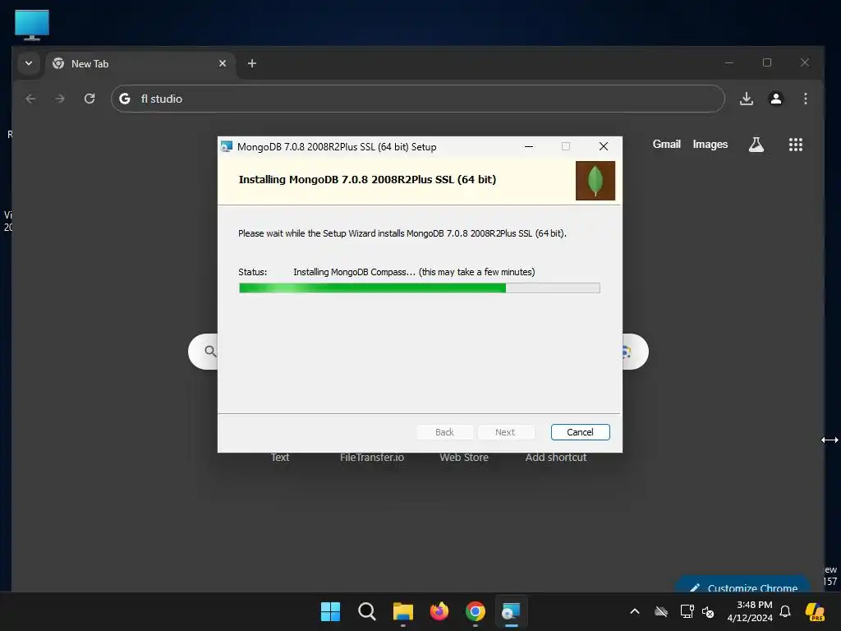Viewport: 841px width, 631px height.
Task: Click the This PC desktop icon
Action: (x=32, y=25)
